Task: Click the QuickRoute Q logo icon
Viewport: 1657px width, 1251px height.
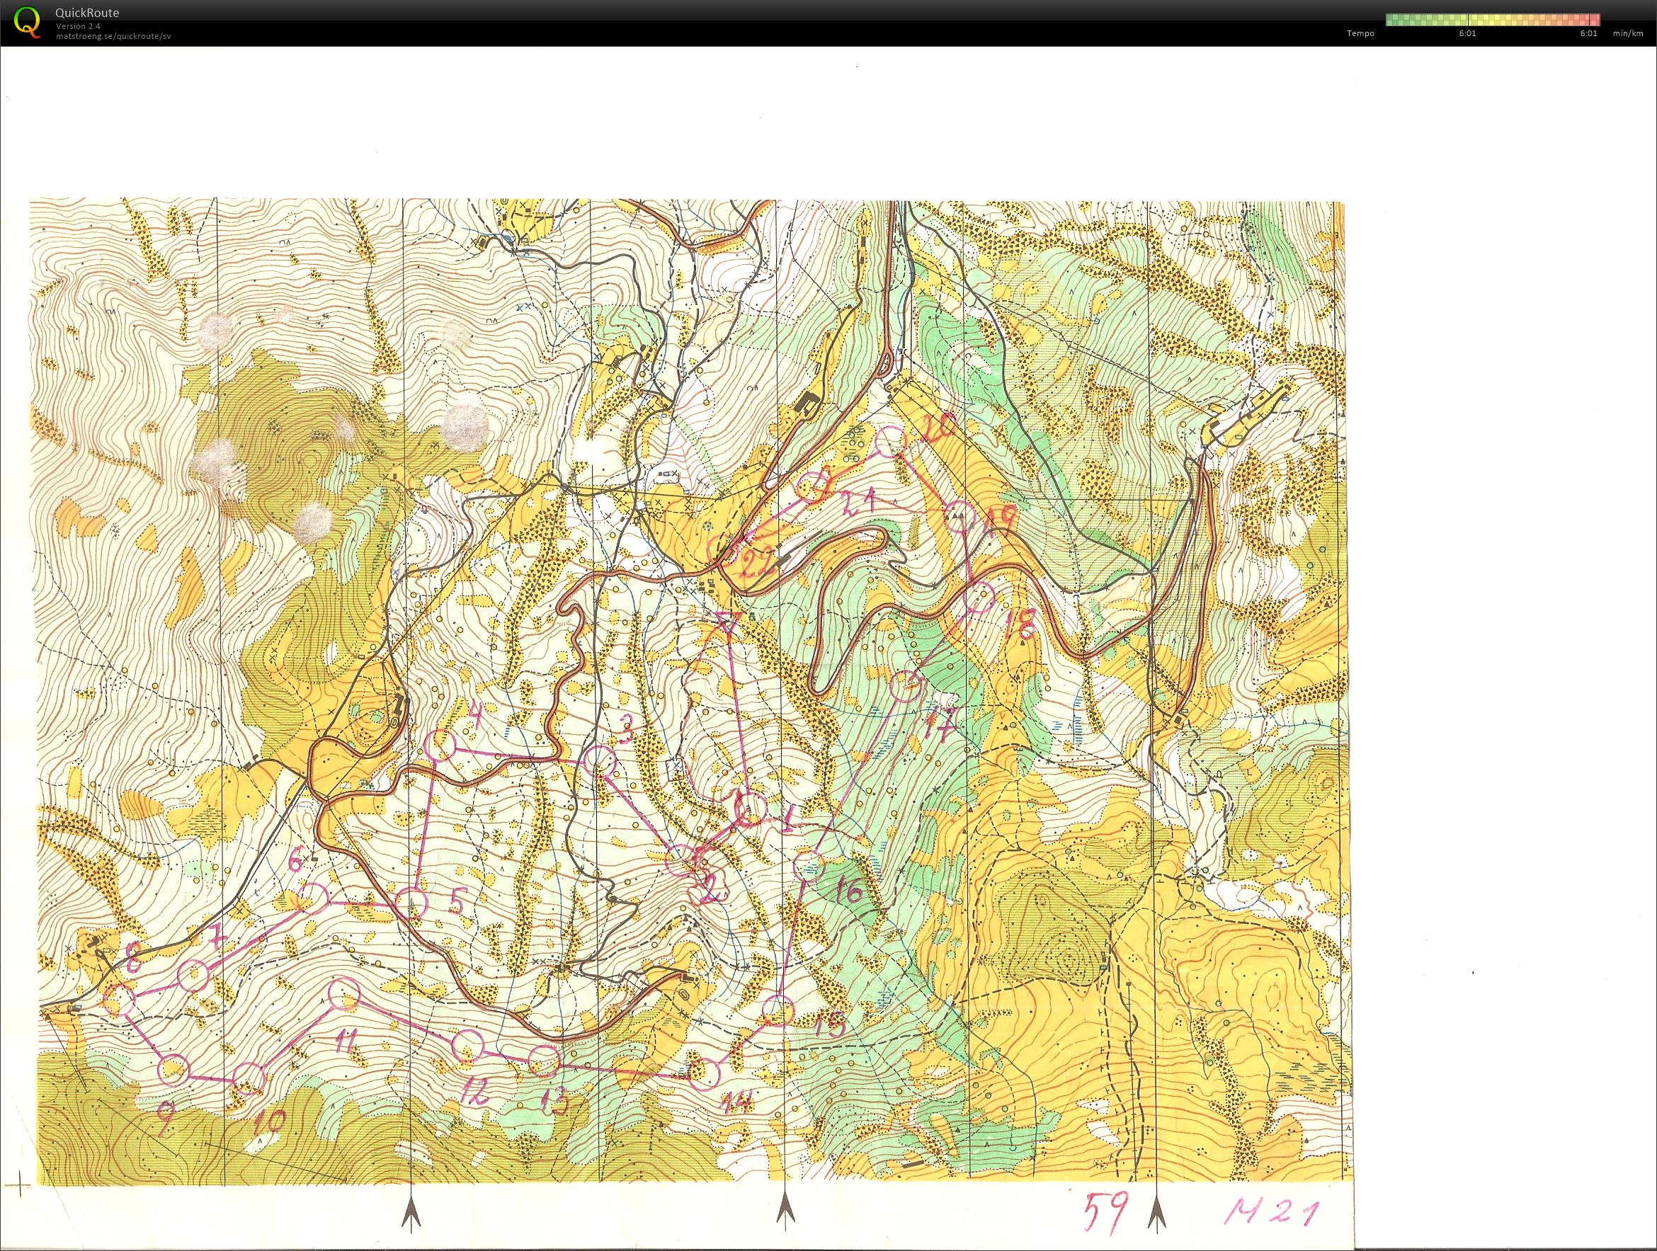Action: [x=28, y=21]
